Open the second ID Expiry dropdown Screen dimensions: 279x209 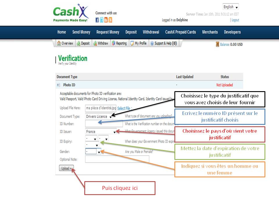pyautogui.click(x=103, y=138)
